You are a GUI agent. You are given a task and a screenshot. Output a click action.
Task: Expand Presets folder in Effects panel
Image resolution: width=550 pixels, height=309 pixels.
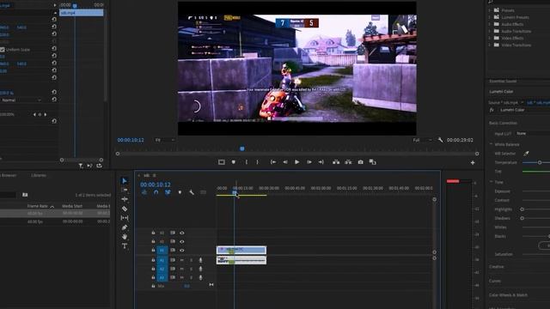[x=490, y=10]
